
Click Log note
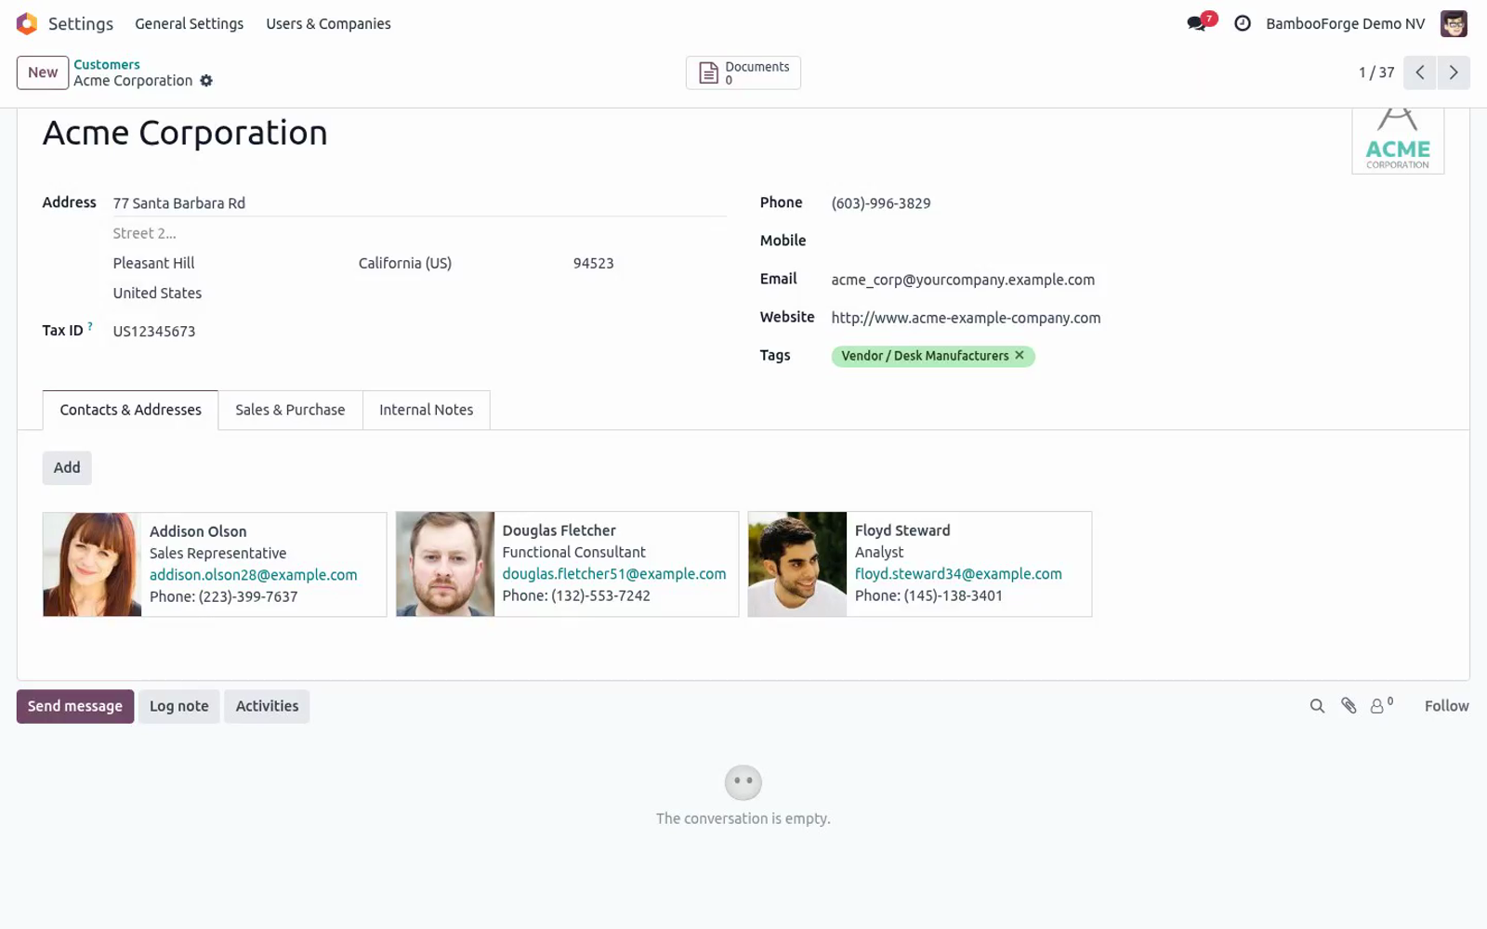click(179, 706)
